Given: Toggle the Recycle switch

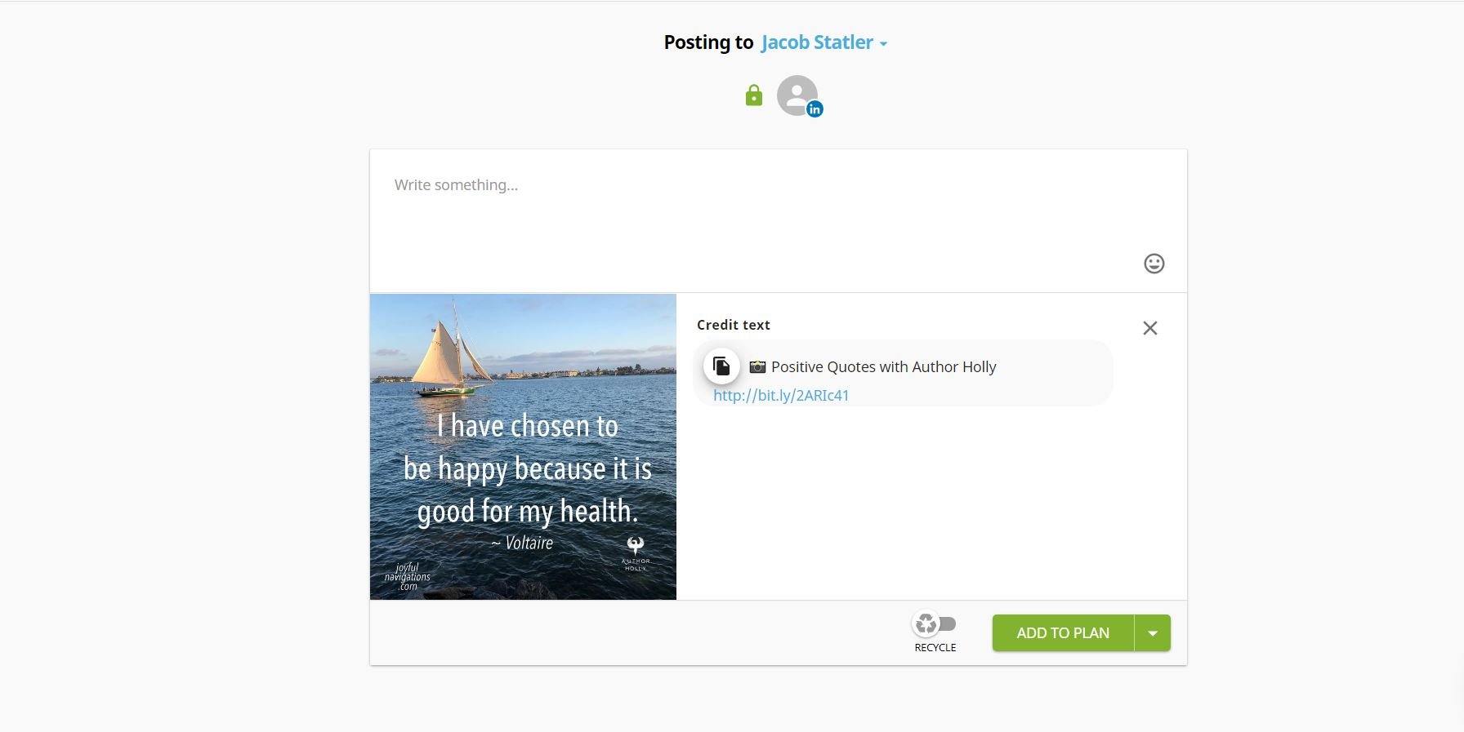Looking at the screenshot, I should [x=935, y=624].
